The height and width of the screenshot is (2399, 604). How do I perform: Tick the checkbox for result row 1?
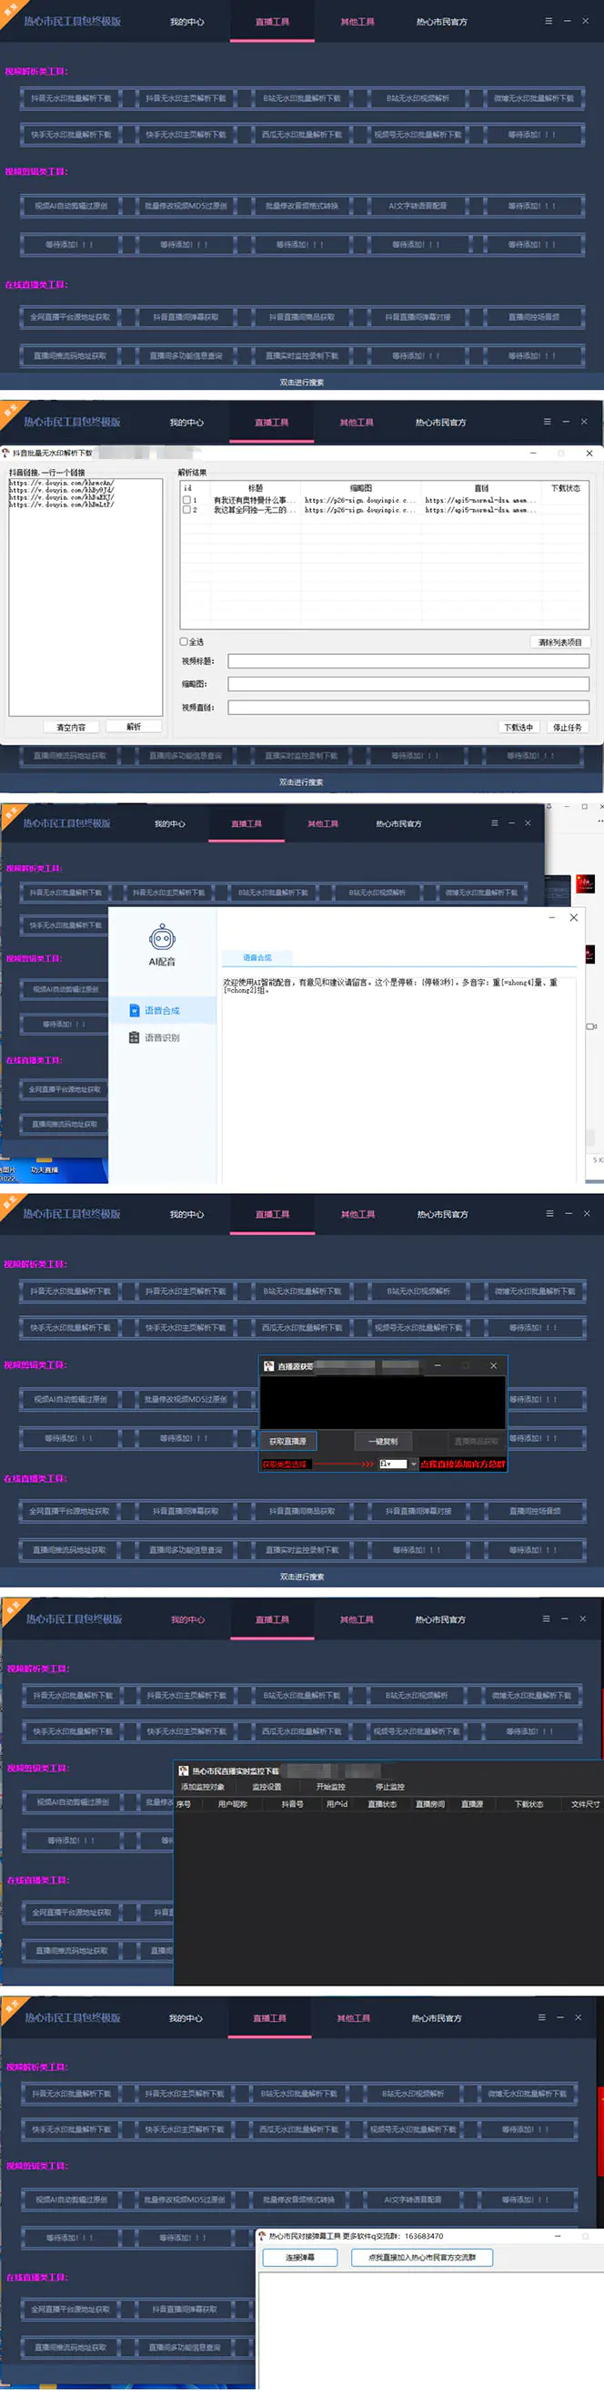(187, 500)
